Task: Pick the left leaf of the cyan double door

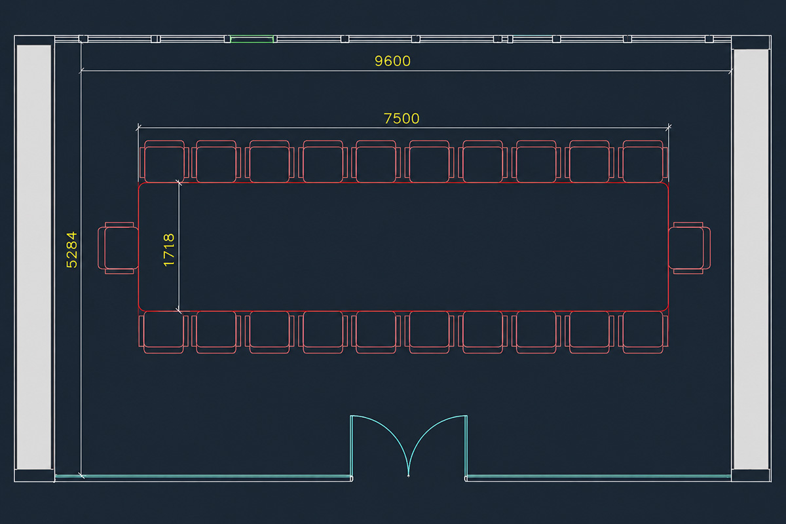Action: point(380,446)
